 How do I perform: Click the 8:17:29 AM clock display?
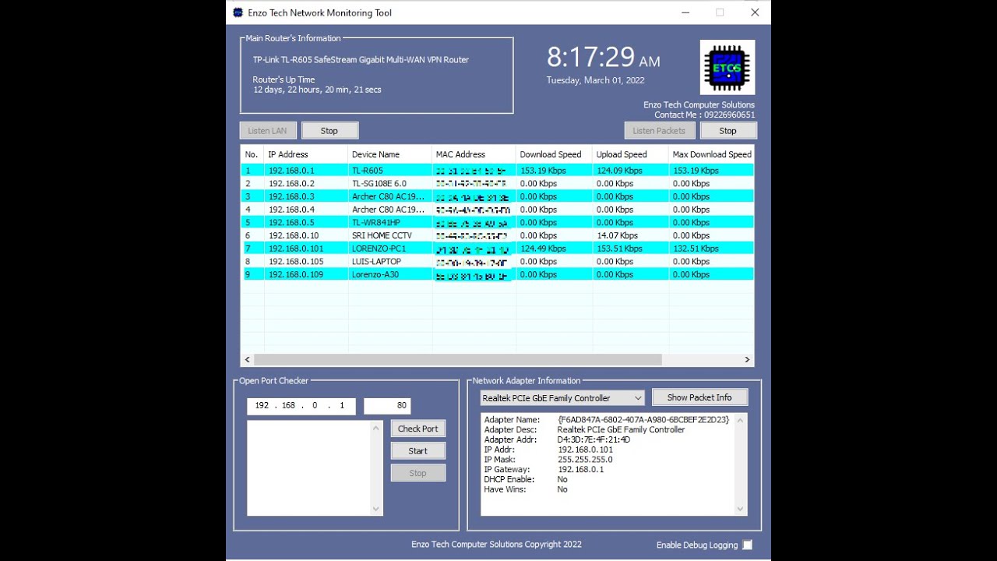603,58
